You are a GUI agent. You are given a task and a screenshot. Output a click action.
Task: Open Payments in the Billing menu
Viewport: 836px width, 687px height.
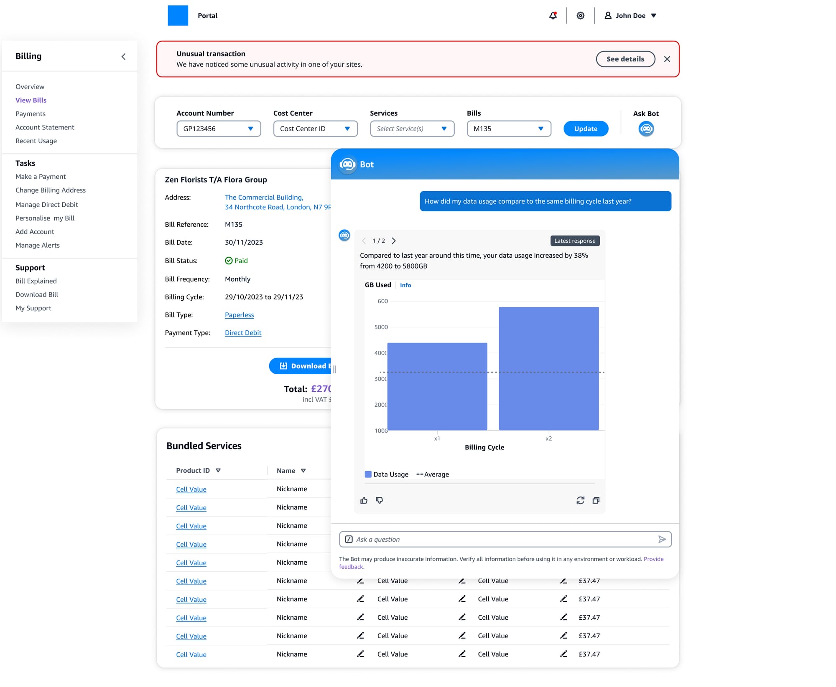31,114
